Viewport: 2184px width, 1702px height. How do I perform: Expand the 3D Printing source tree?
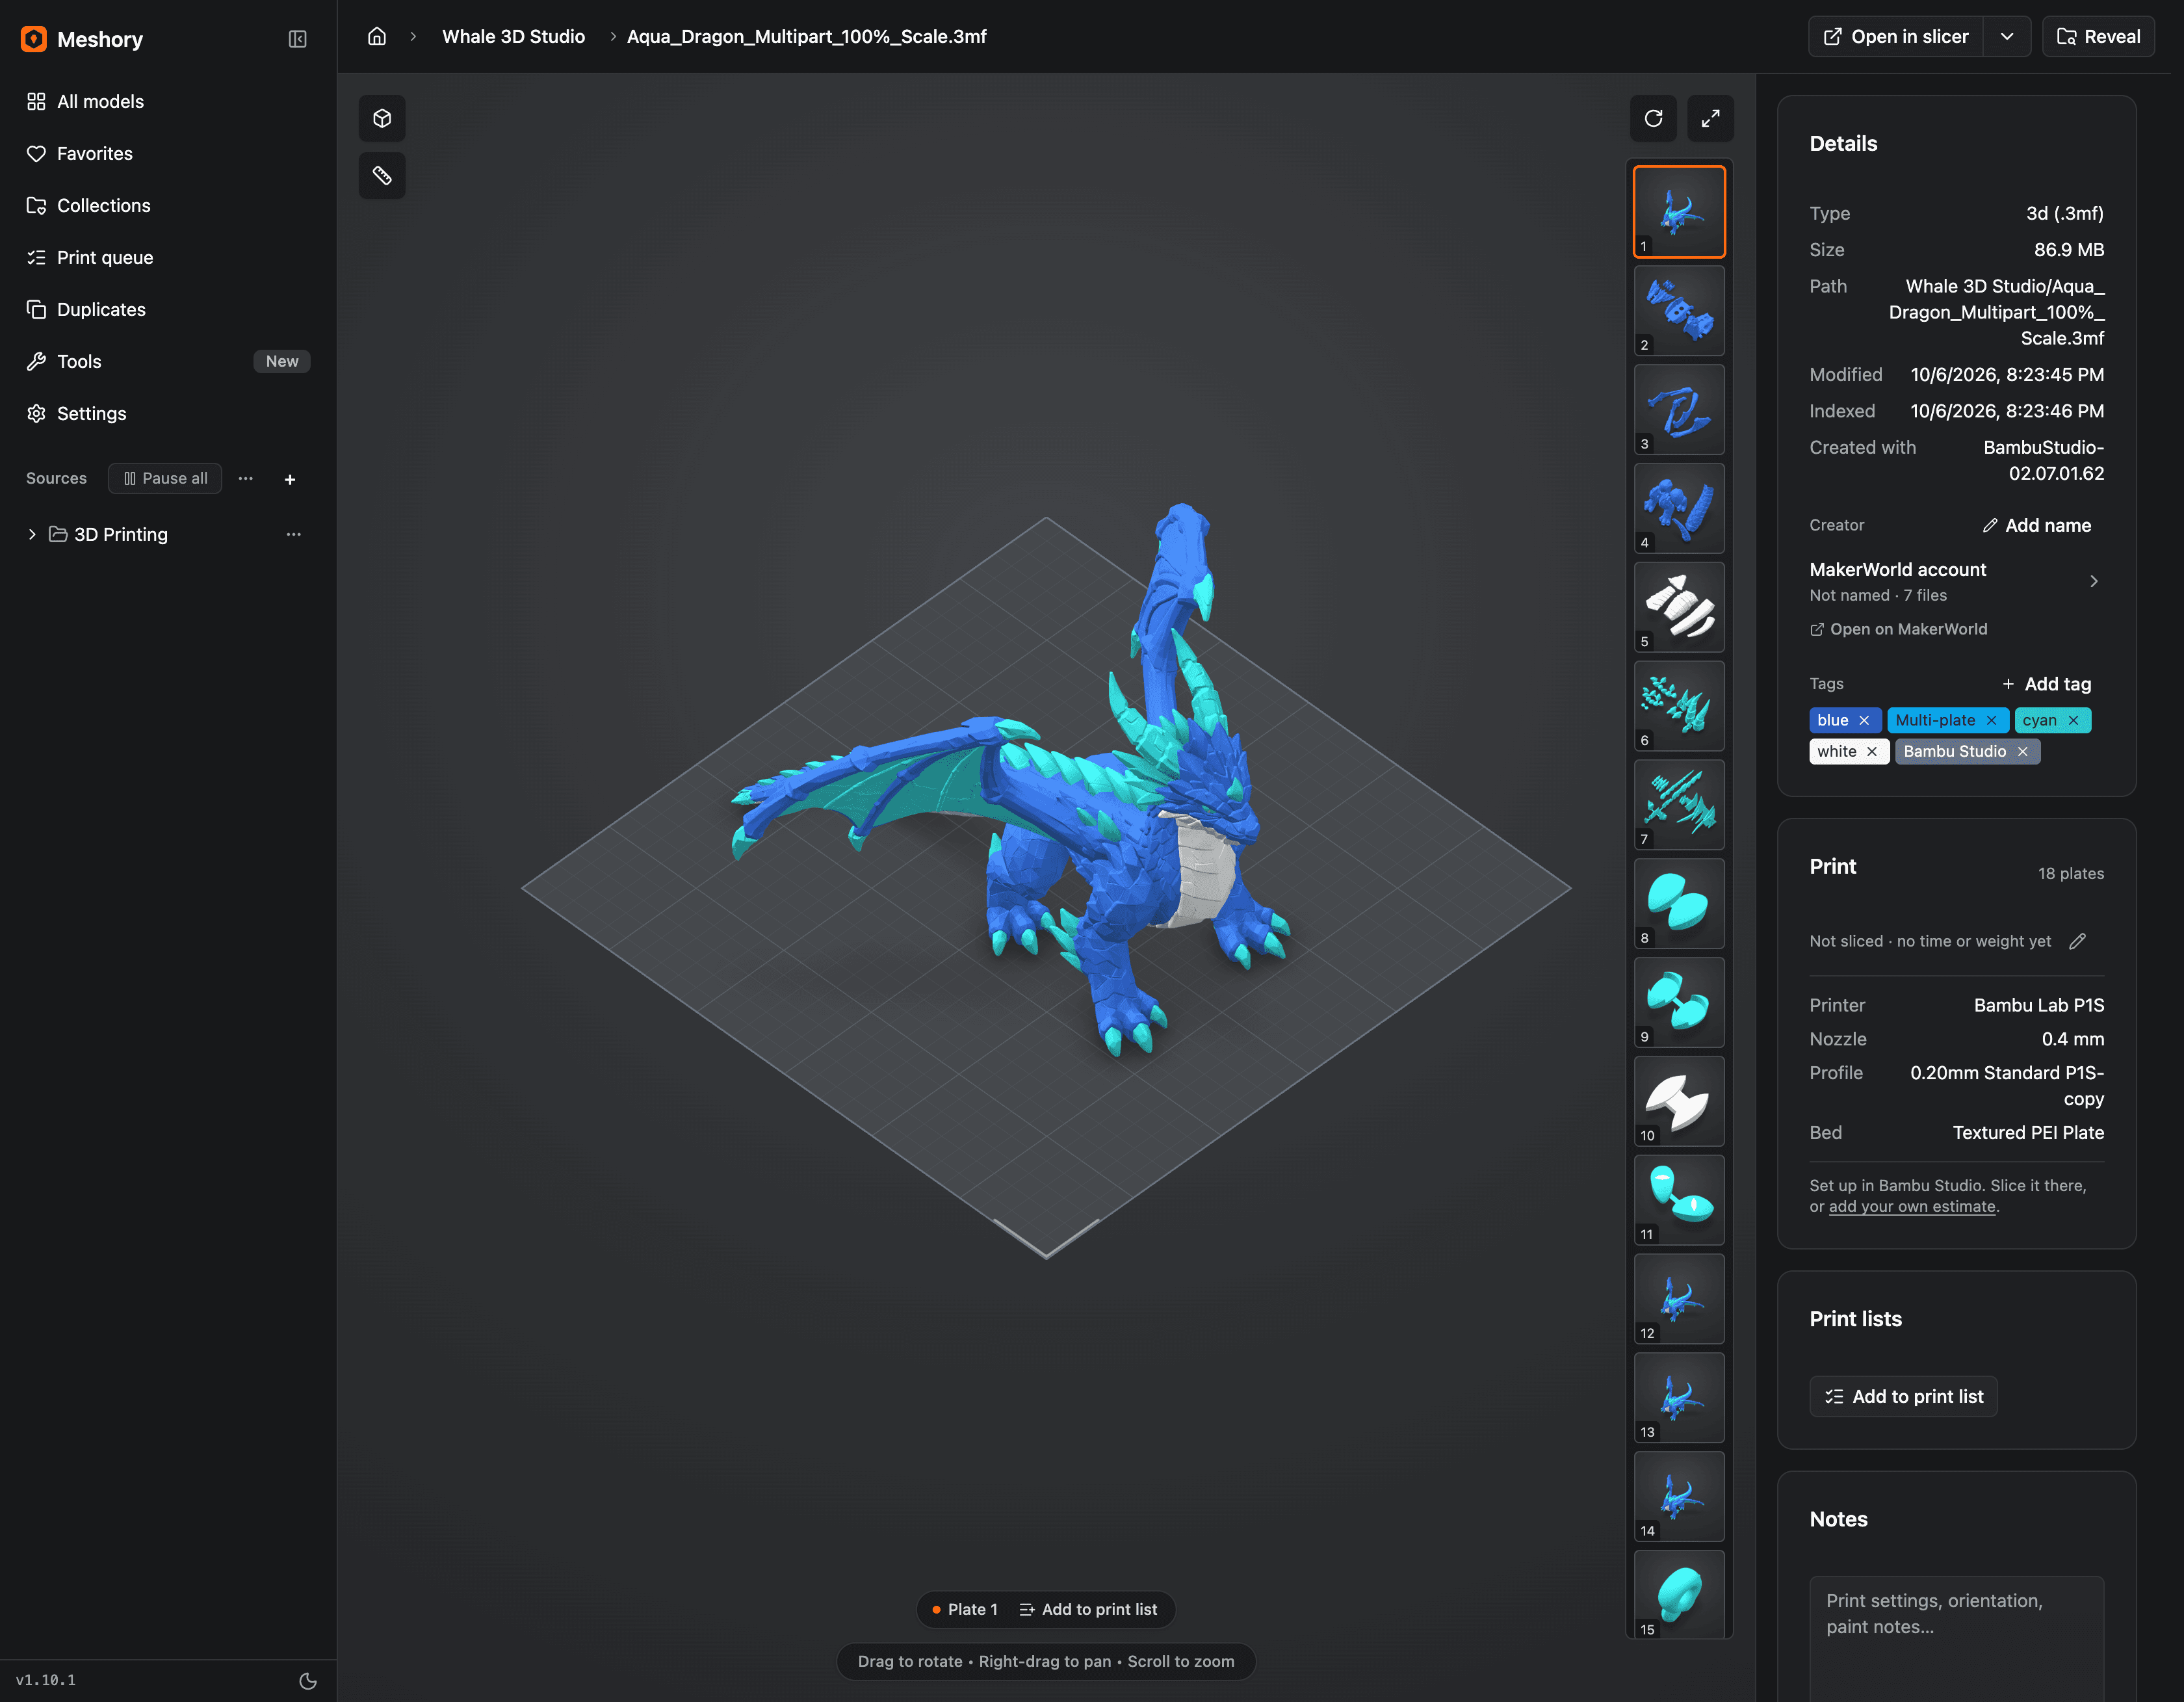point(32,534)
